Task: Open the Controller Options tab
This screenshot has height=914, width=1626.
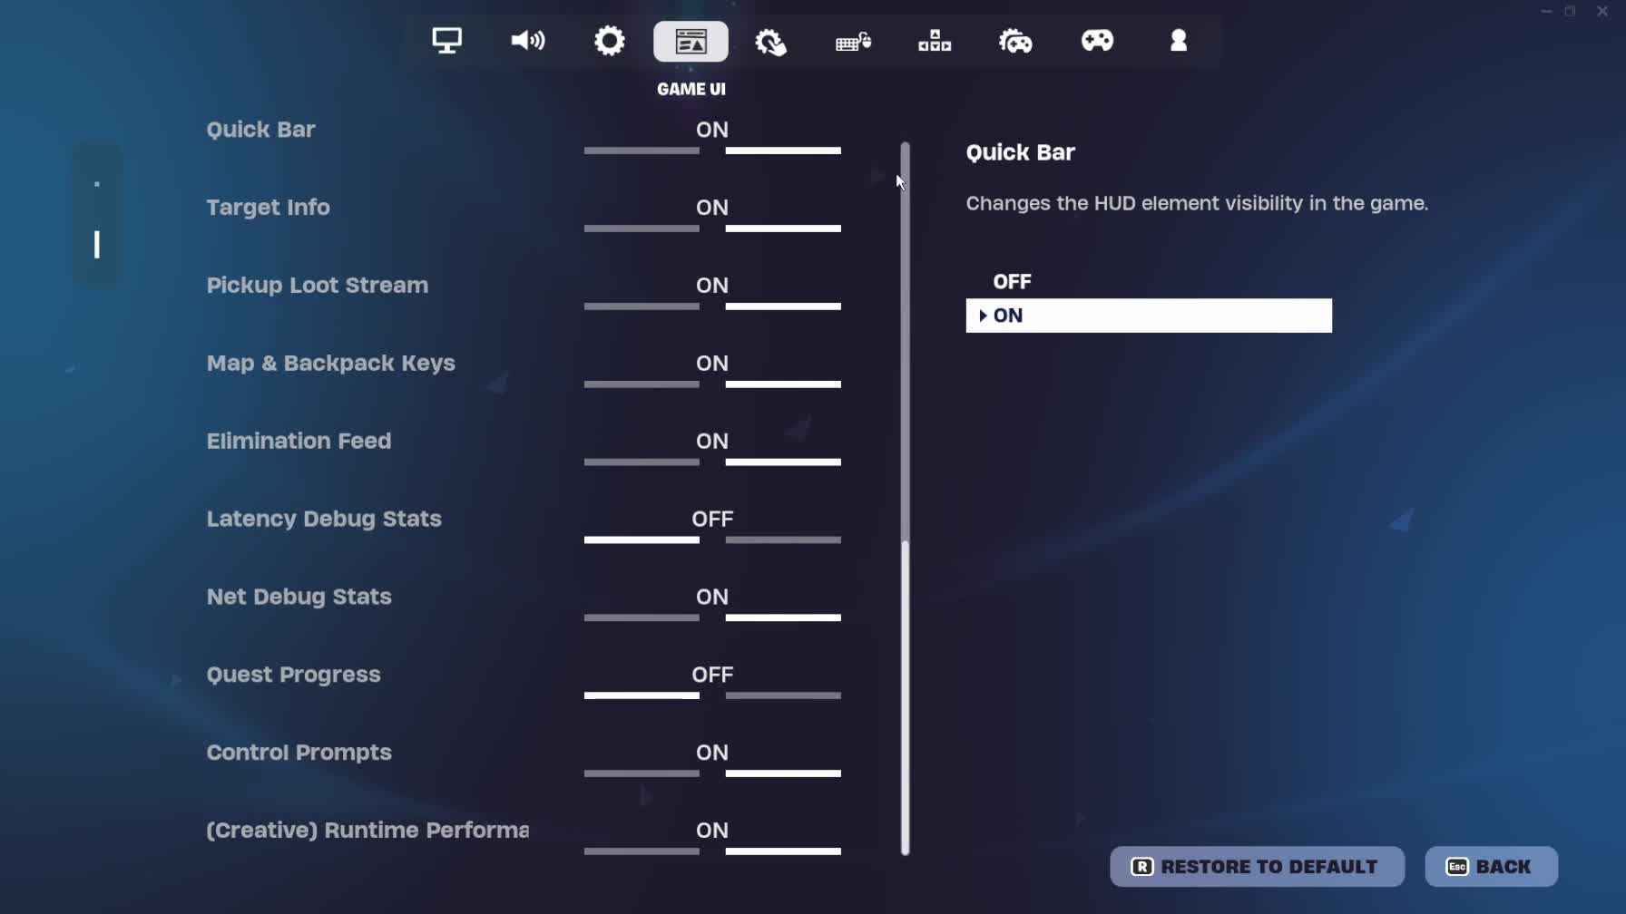Action: coord(1015,41)
